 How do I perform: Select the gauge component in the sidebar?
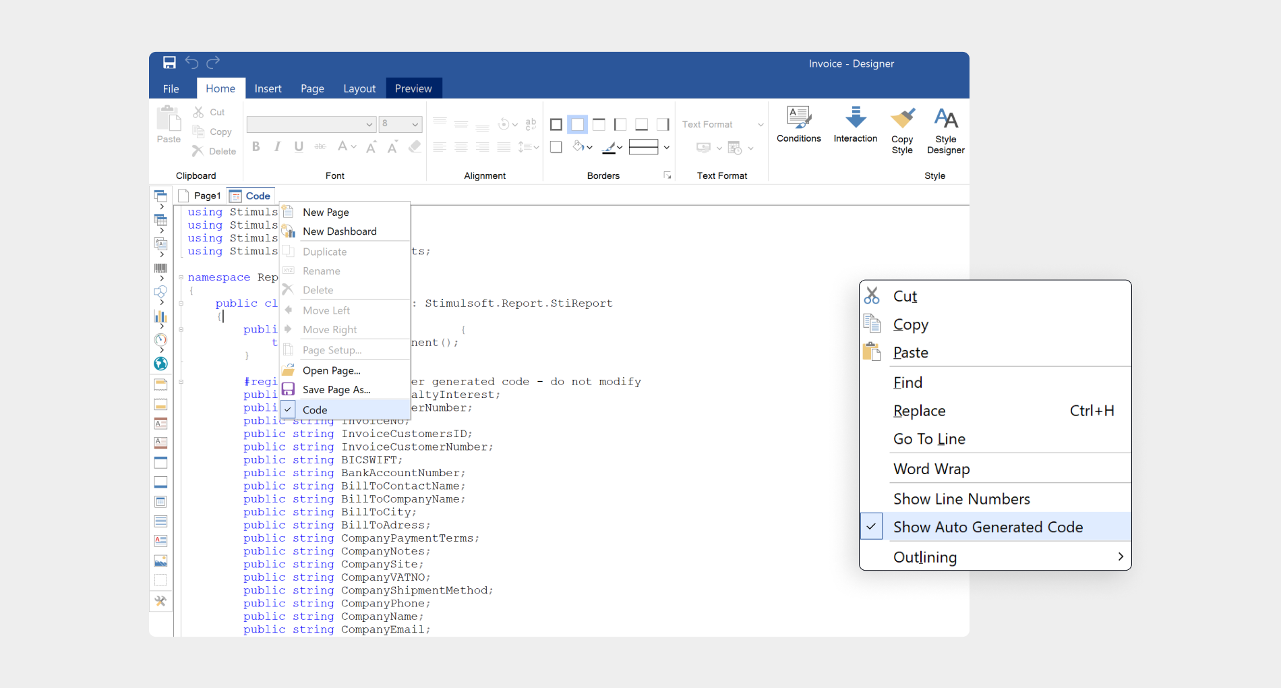[x=160, y=340]
